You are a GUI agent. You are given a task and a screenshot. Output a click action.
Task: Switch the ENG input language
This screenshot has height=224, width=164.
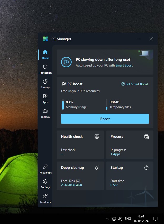128,218
